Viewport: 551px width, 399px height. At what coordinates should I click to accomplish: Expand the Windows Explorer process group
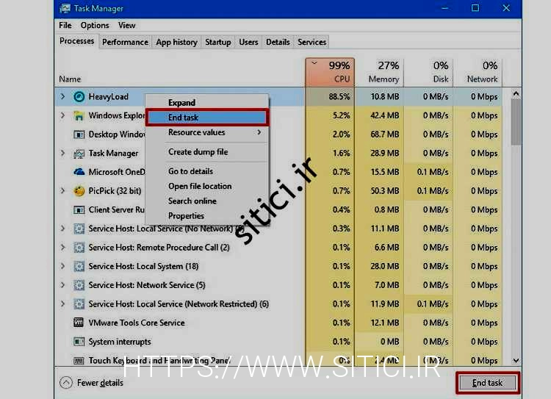[x=62, y=115]
